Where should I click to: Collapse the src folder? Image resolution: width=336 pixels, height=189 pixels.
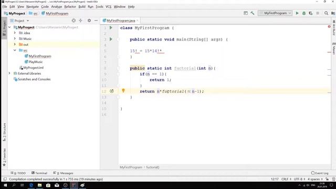coord(15,50)
